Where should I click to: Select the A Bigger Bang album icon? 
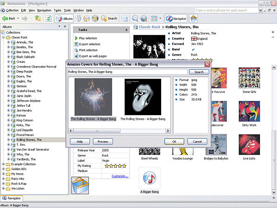tap(149, 178)
